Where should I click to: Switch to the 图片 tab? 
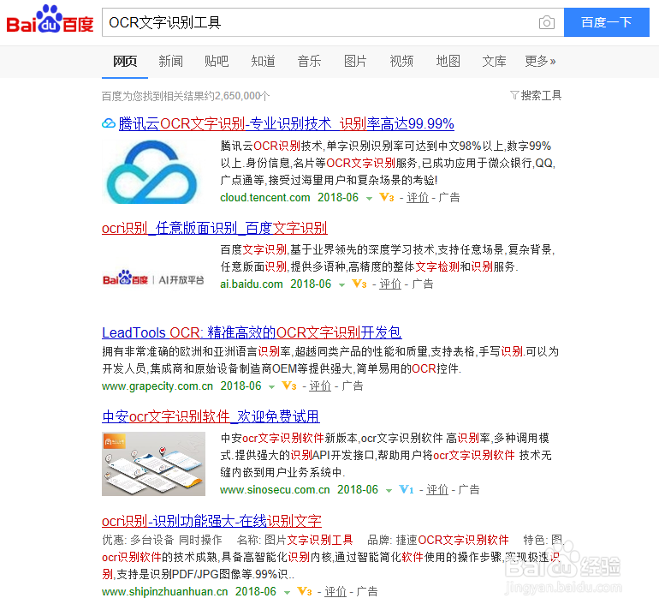pos(355,62)
